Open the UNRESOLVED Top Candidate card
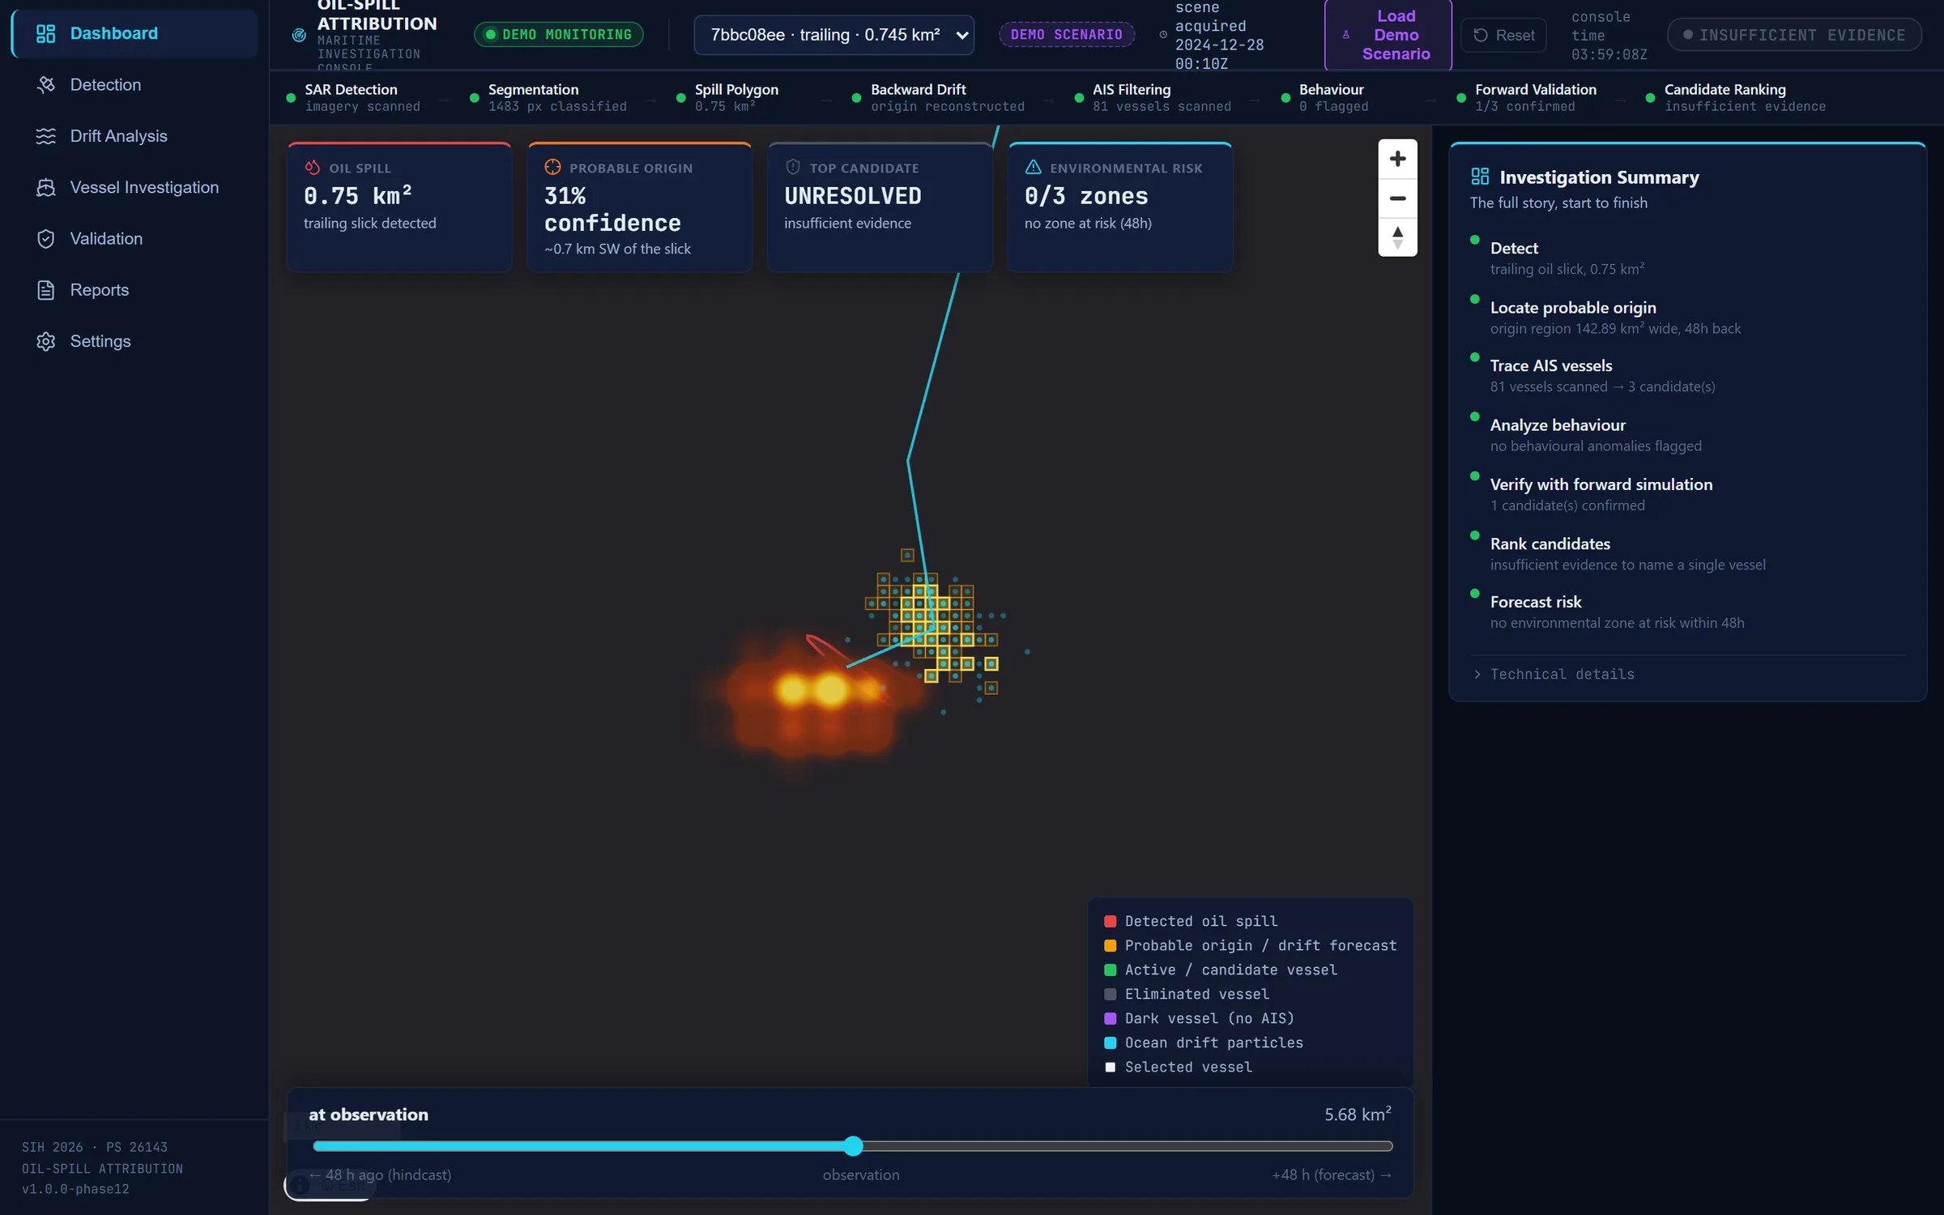This screenshot has height=1215, width=1944. point(880,207)
